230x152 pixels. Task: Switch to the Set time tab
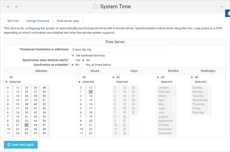(13, 21)
